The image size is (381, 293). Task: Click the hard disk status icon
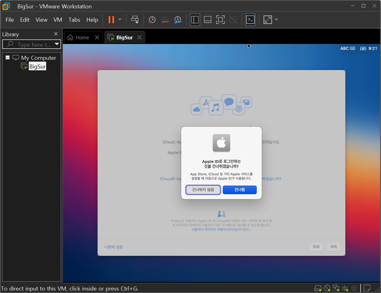coord(318,288)
